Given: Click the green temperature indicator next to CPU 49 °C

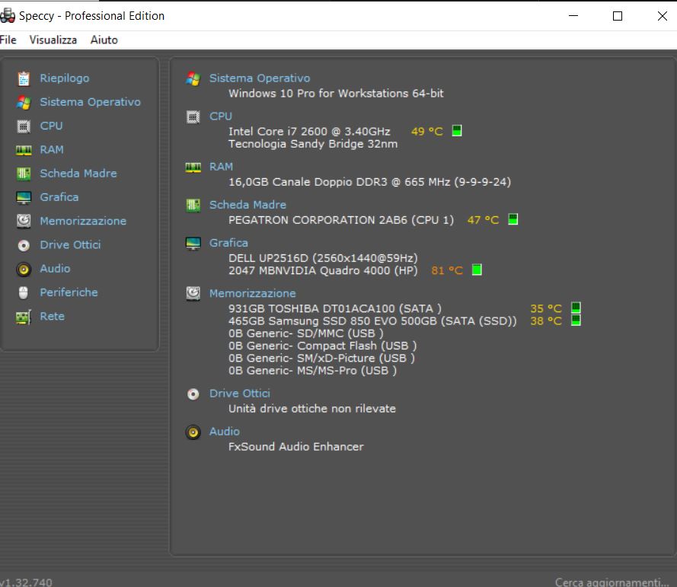Looking at the screenshot, I should point(456,130).
